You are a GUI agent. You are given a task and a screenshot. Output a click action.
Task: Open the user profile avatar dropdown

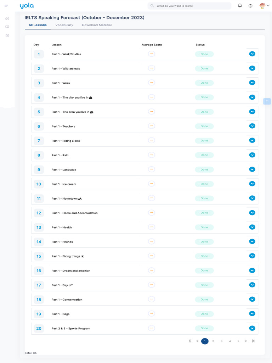click(x=264, y=6)
